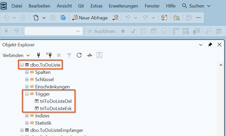The width and height of the screenshot is (226, 136).
Task: Click connect plug icon in Objekt-Explorer
Action: pos(39,55)
